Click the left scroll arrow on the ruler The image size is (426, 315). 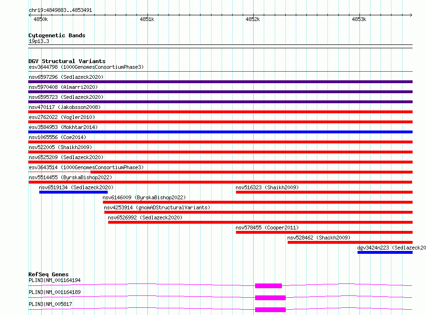[30, 15]
